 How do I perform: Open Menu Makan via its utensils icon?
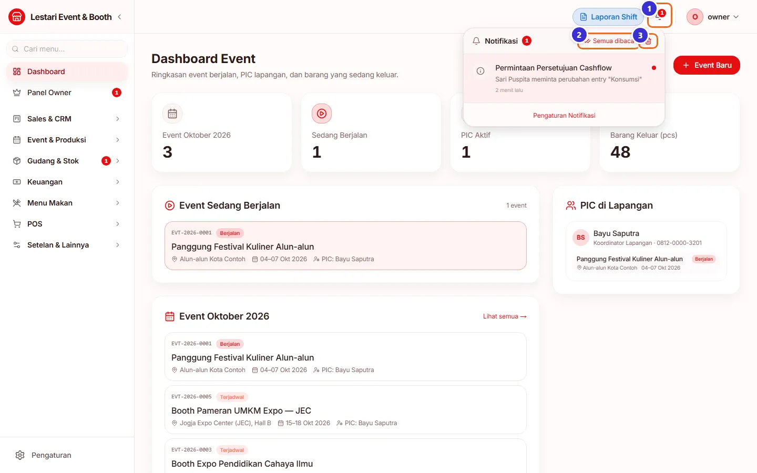click(x=17, y=203)
